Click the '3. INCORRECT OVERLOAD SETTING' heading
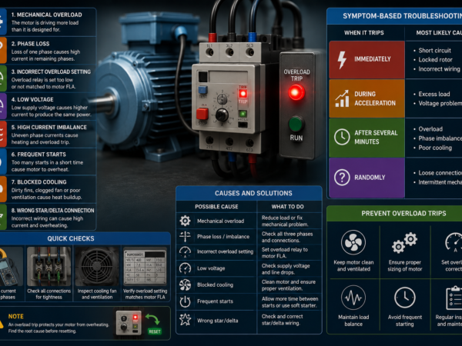Viewport: 462px width, 346px height. (x=51, y=72)
